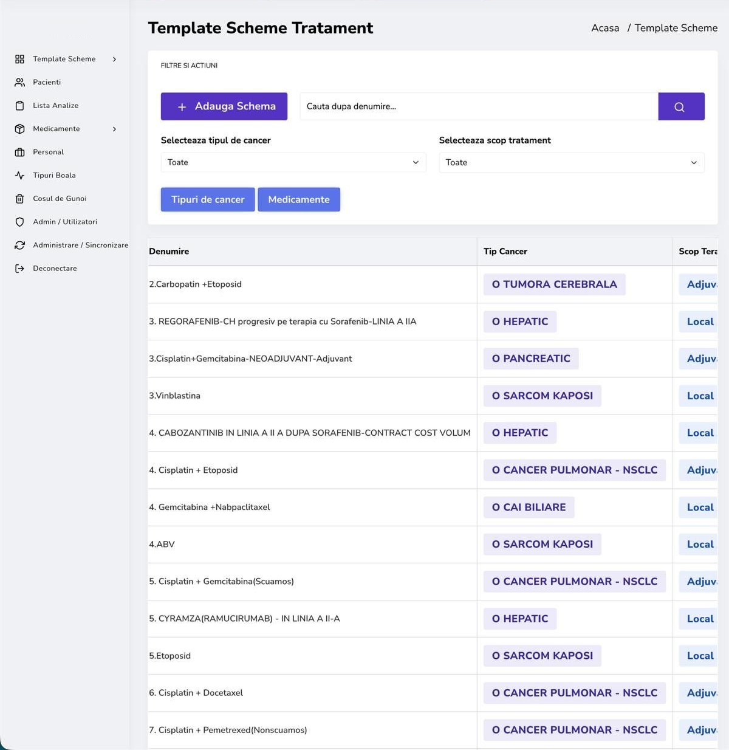This screenshot has height=750, width=729.
Task: Click the Tipuri de cancer button
Action: 208,199
